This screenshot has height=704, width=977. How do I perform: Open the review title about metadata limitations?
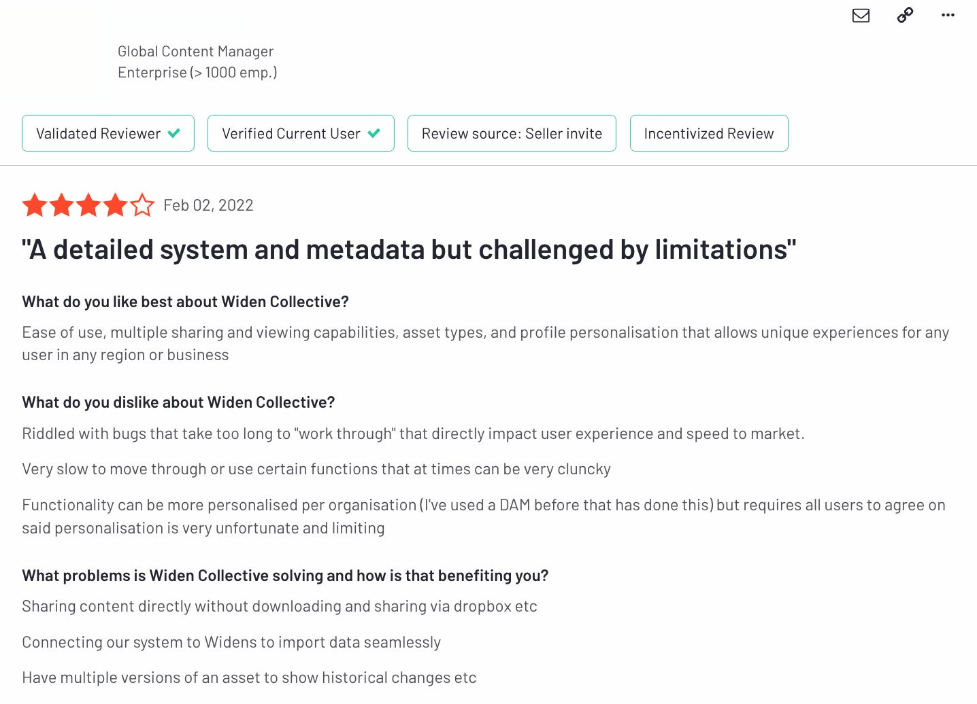click(x=409, y=250)
